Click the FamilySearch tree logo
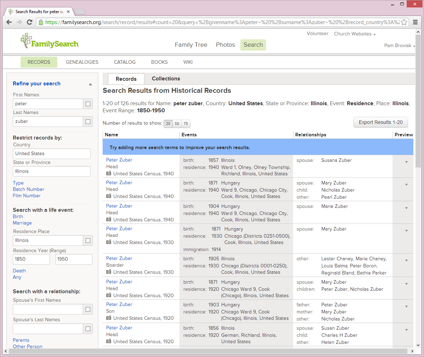424x357 pixels. pos(50,41)
